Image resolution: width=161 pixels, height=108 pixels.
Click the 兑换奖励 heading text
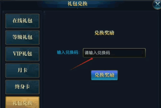104,33
